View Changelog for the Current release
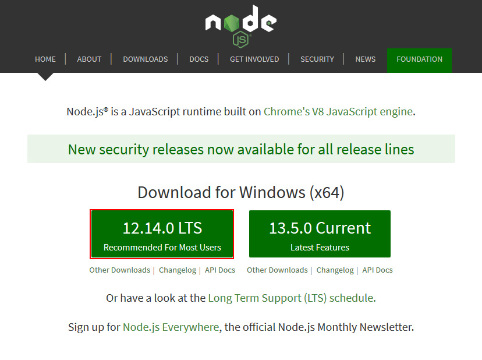482x360 pixels. pos(335,270)
